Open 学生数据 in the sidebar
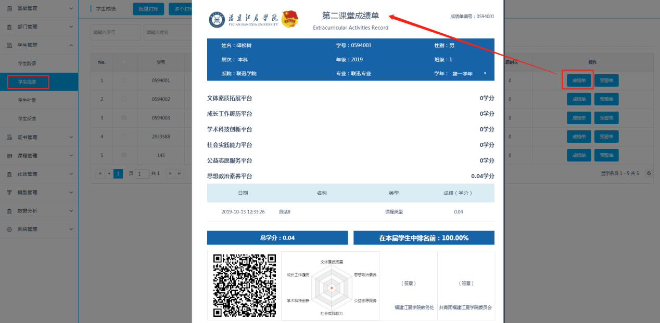660x323 pixels. pos(27,63)
